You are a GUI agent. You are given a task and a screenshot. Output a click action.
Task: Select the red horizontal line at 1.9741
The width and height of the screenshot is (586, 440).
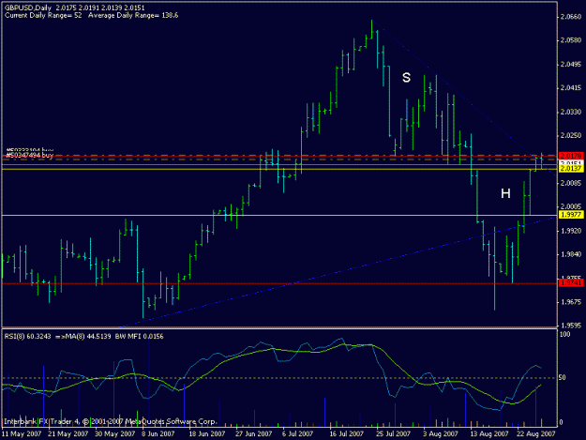point(279,283)
